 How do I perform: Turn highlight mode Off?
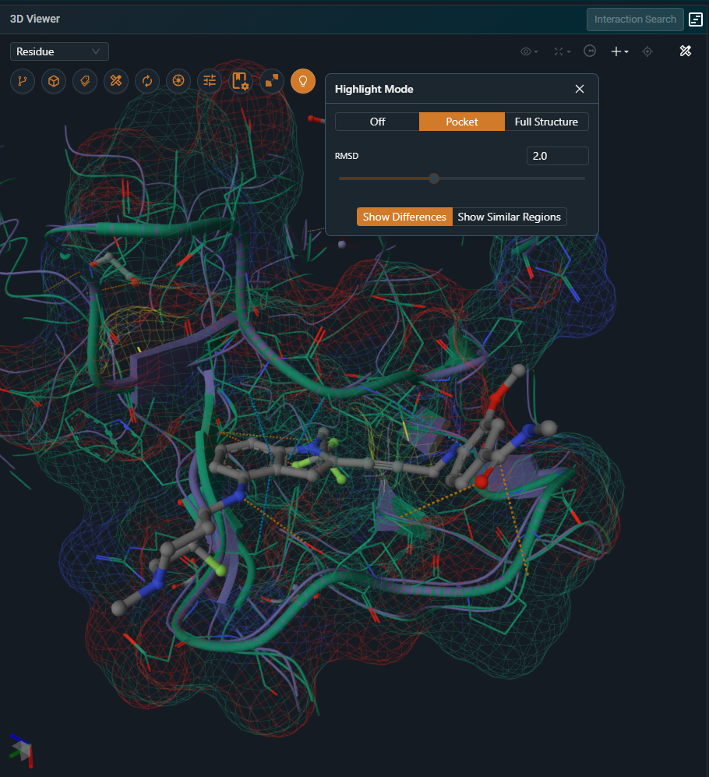[x=377, y=122]
